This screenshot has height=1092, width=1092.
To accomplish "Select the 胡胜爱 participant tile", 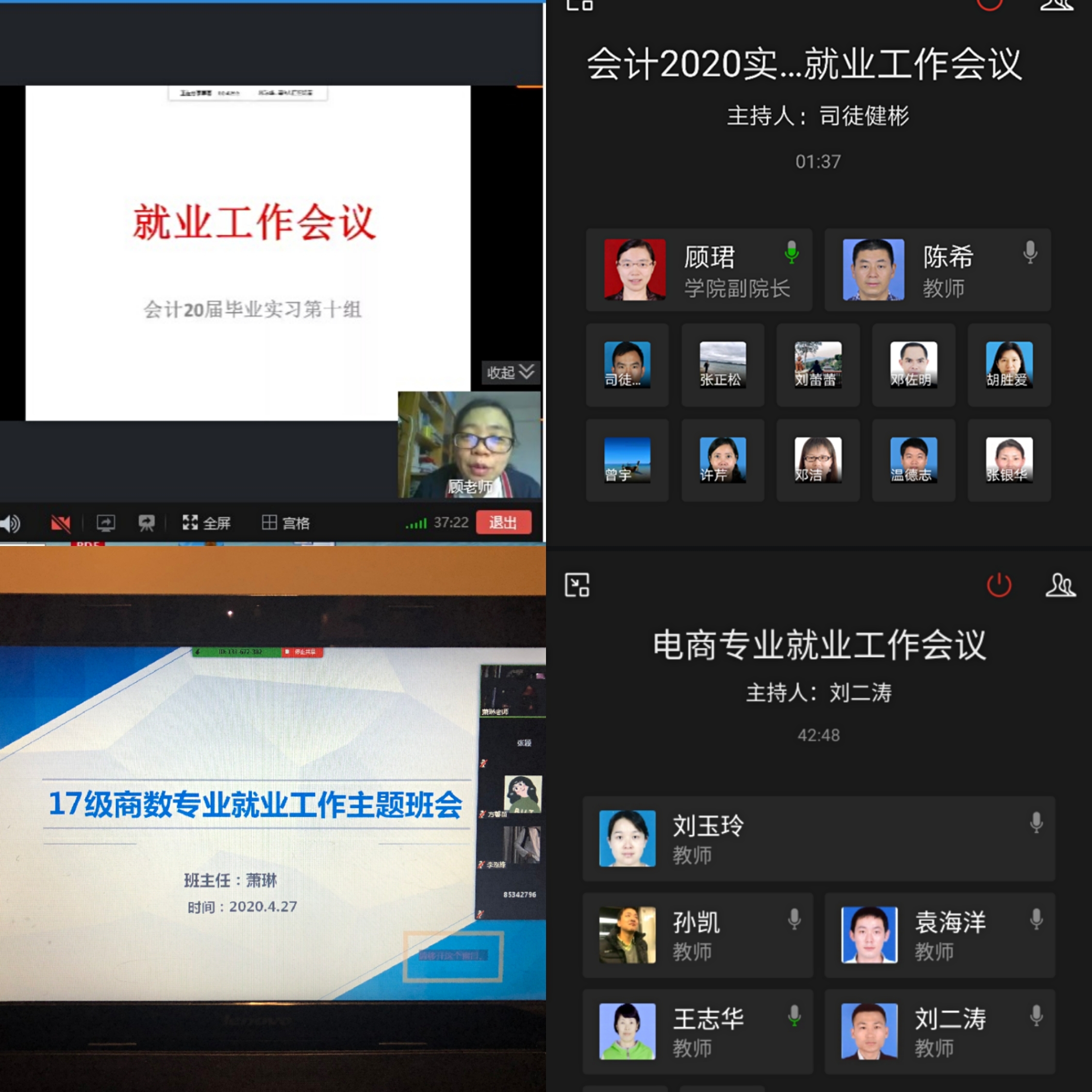I will click(1009, 365).
